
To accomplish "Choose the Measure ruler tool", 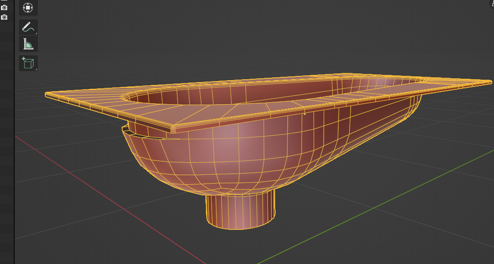I will tap(28, 44).
